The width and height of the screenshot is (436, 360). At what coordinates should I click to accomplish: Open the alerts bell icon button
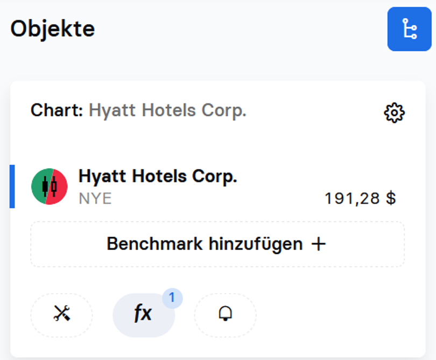pyautogui.click(x=225, y=315)
